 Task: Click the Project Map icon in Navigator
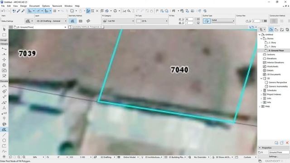click(271, 29)
